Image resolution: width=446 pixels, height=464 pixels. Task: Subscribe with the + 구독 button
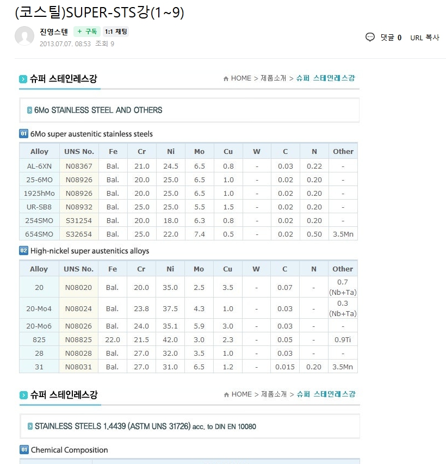pos(87,32)
